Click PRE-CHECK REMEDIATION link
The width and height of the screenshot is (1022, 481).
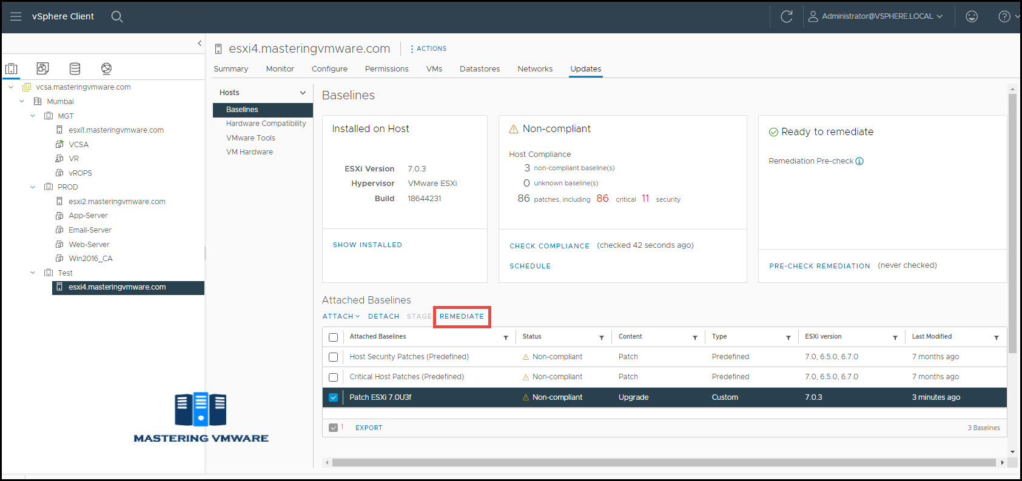point(819,266)
